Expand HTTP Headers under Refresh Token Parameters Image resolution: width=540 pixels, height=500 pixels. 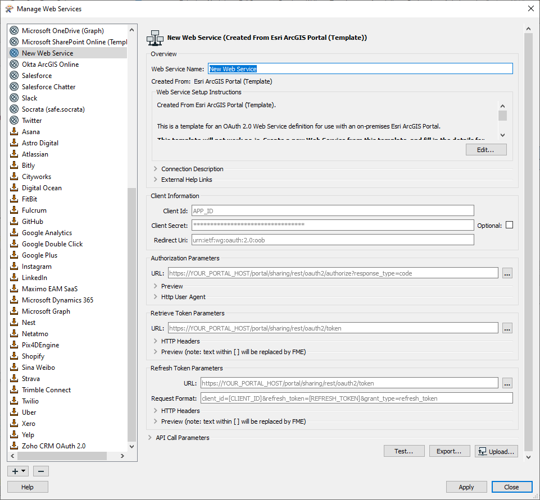coord(155,411)
